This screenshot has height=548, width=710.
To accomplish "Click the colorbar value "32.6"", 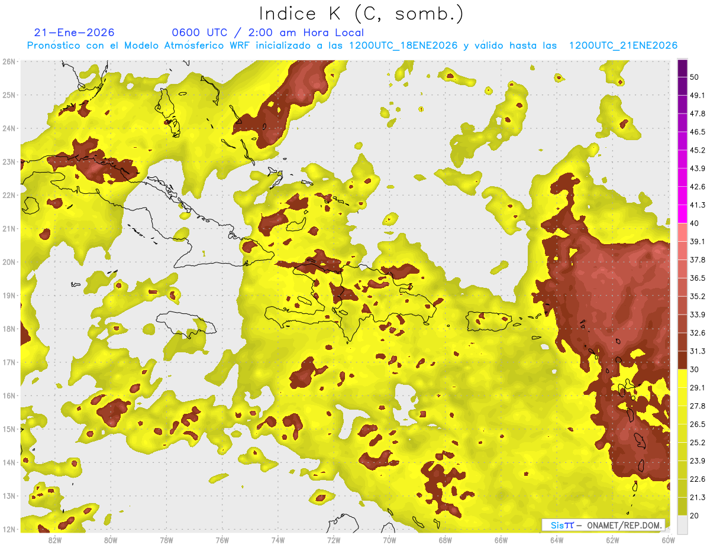I will coord(698,333).
